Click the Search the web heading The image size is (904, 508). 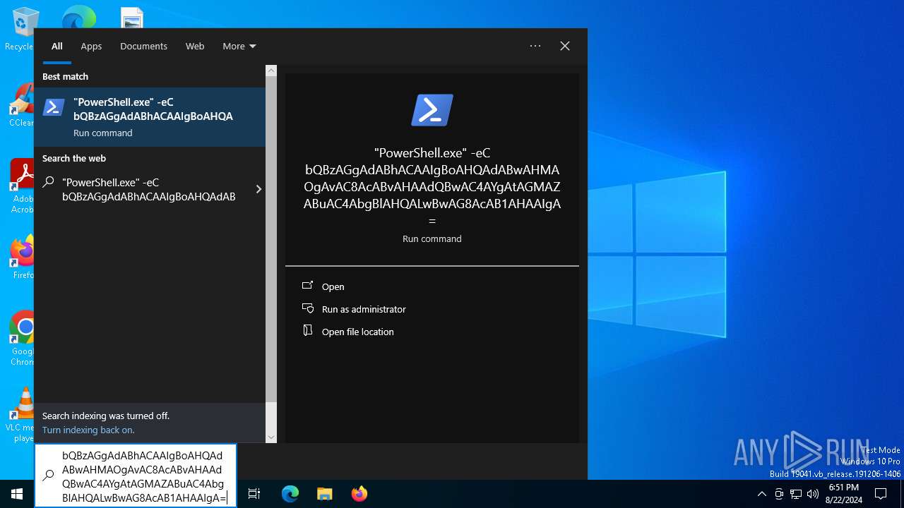click(x=74, y=158)
